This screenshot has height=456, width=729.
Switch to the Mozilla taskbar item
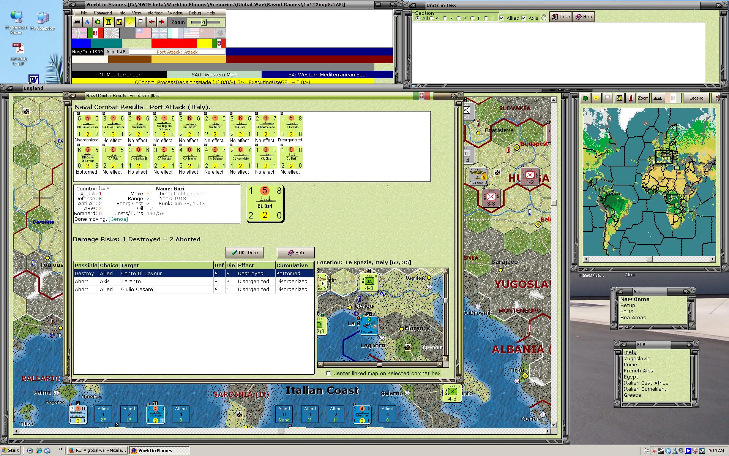tap(98, 450)
